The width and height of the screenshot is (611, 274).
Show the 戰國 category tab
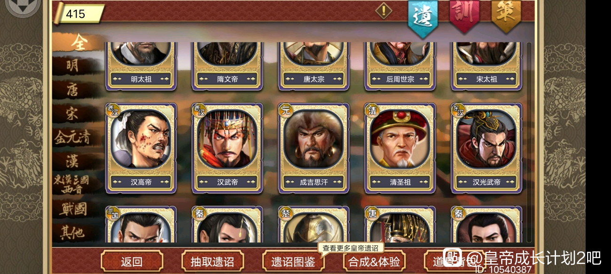tap(73, 209)
